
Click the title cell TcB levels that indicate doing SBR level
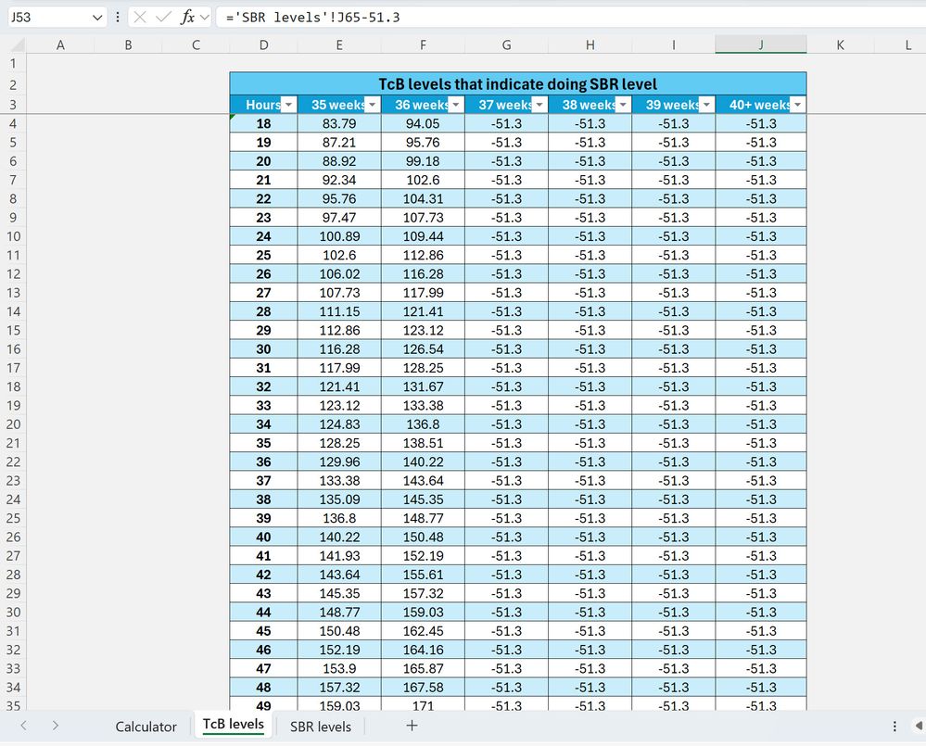tap(518, 83)
